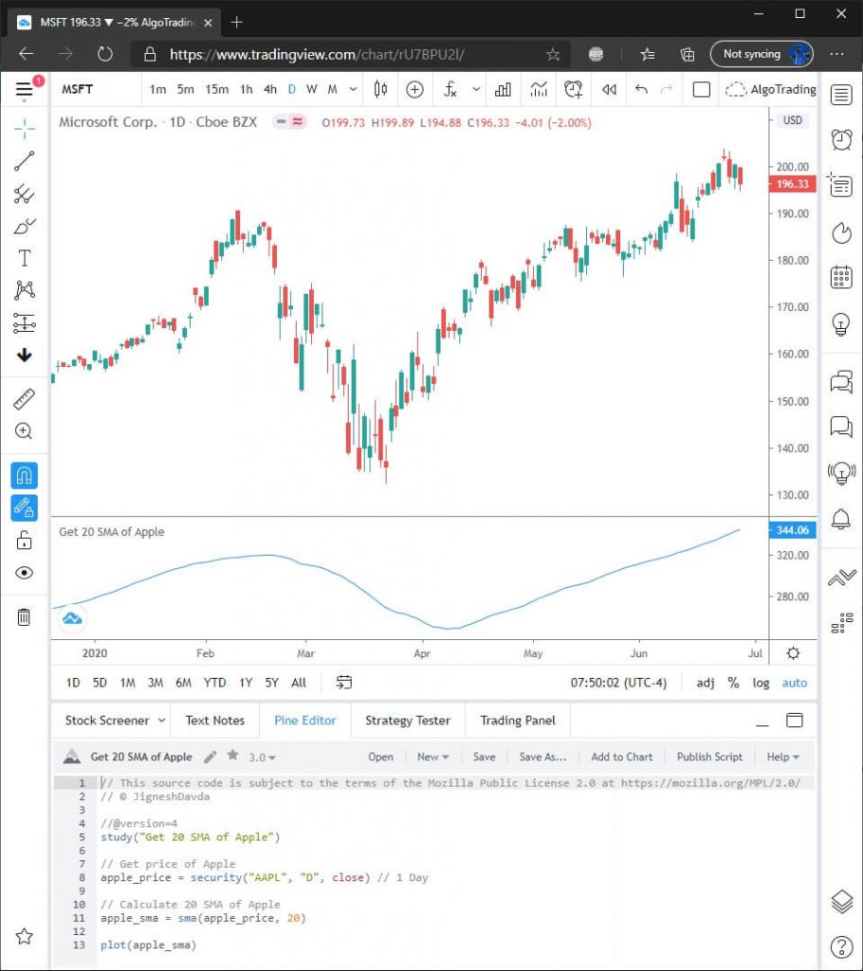The width and height of the screenshot is (863, 971).
Task: Click Publish Script button
Action: coord(709,757)
